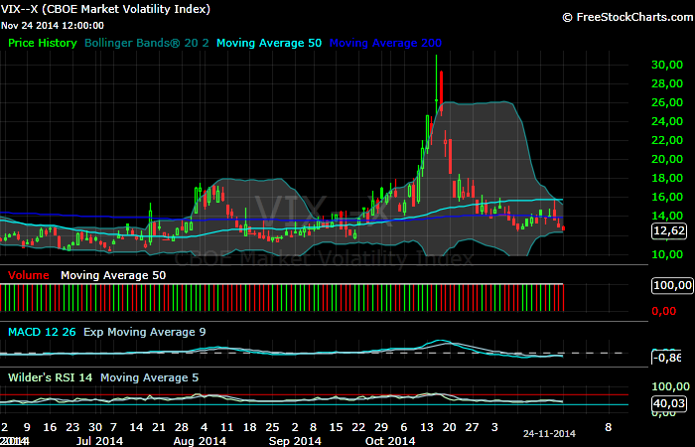This screenshot has height=447, width=695.
Task: Click date tick 13 in October
Action: (426, 427)
